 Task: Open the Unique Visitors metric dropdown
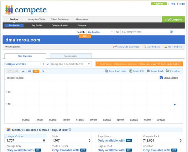(25, 64)
